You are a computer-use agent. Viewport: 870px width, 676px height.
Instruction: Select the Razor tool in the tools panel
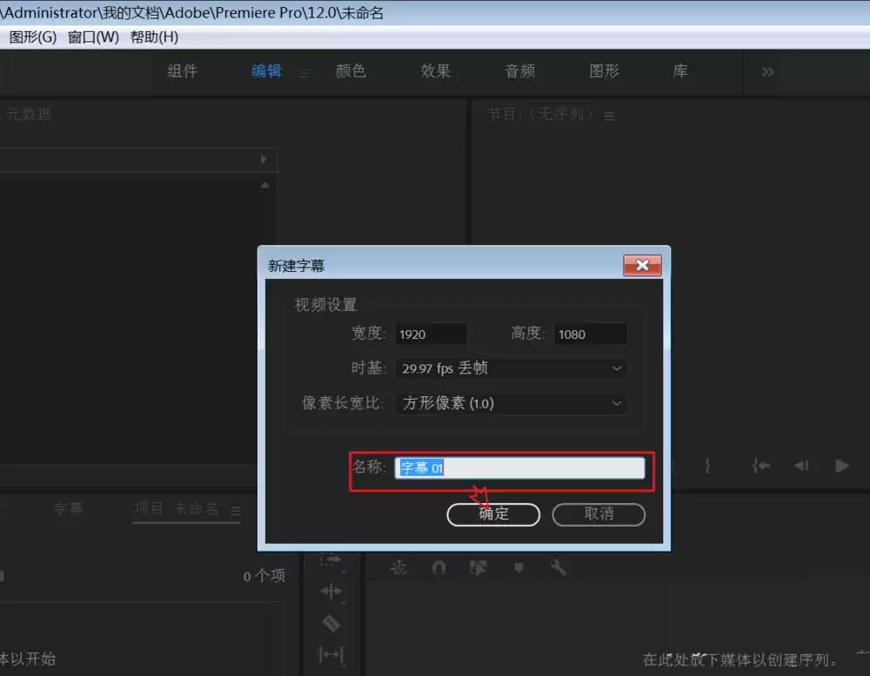click(x=331, y=623)
